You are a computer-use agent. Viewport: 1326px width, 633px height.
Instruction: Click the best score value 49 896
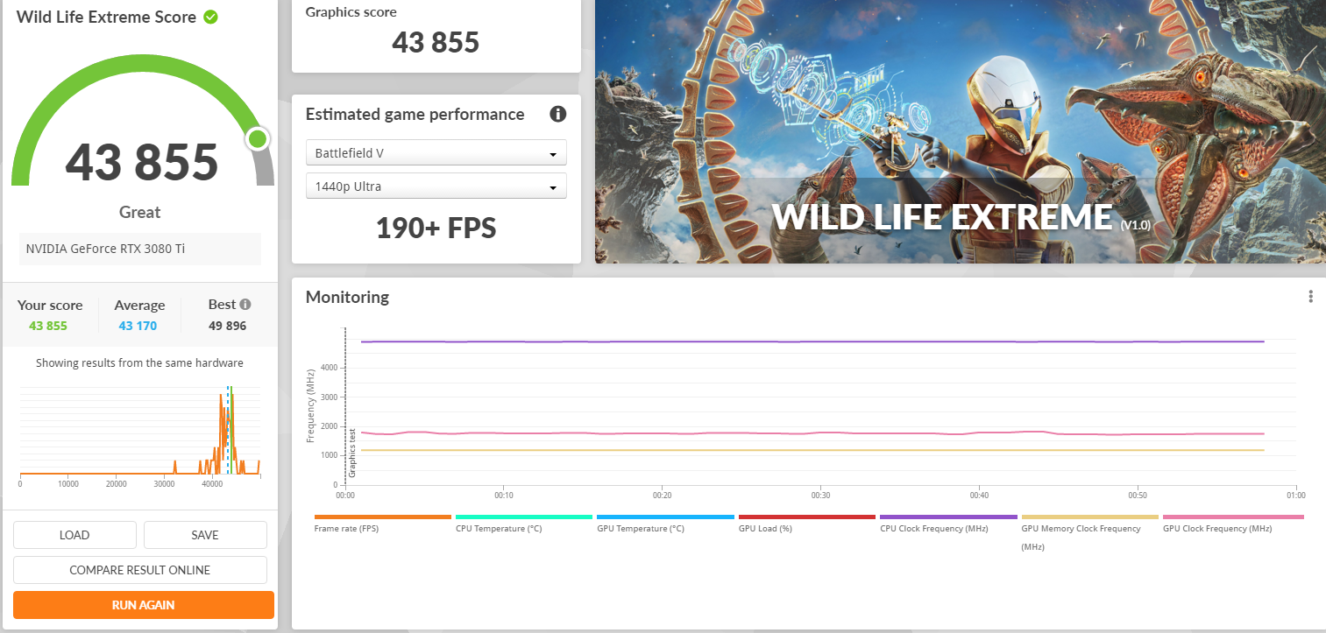click(x=227, y=326)
